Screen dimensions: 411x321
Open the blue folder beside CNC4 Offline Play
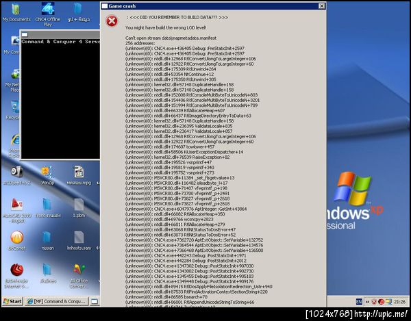point(78,12)
